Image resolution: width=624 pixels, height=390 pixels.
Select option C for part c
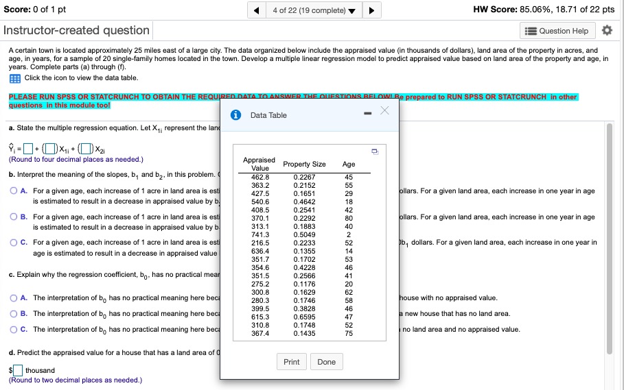coord(14,329)
